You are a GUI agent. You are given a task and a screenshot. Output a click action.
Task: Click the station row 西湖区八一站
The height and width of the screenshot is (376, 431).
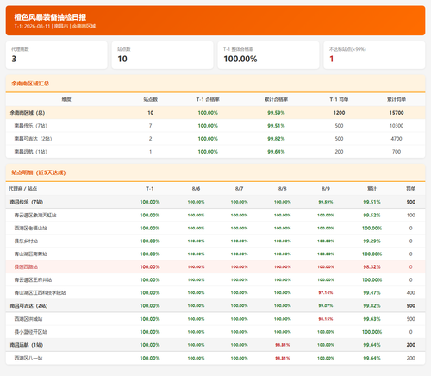click(215, 358)
